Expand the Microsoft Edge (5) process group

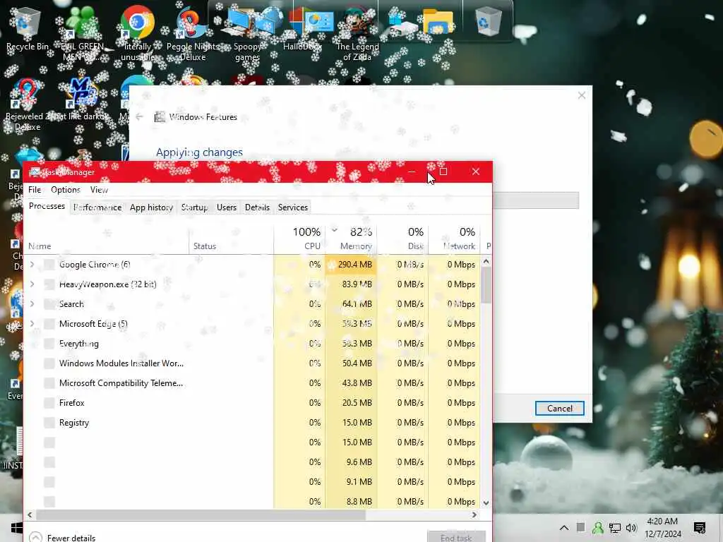tap(32, 324)
